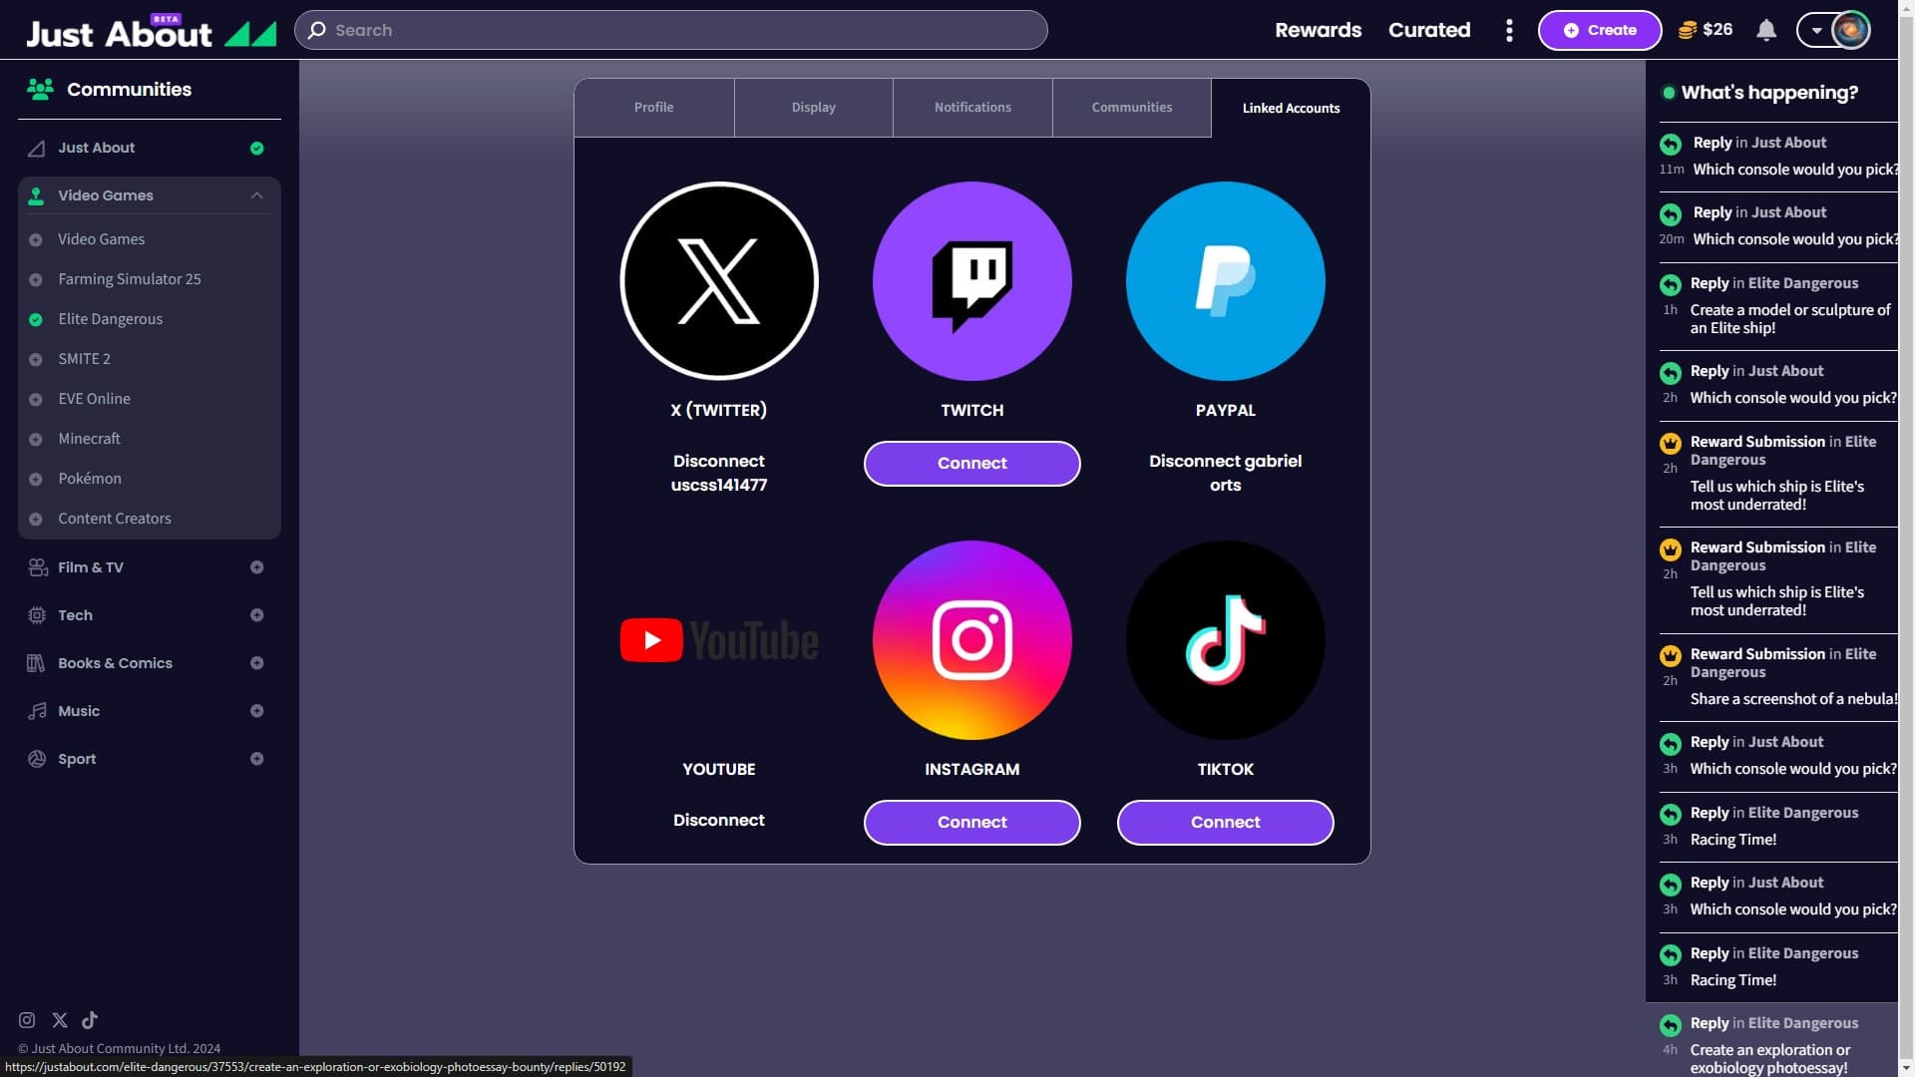The height and width of the screenshot is (1077, 1915).
Task: Click the notifications bell icon
Action: (1766, 30)
